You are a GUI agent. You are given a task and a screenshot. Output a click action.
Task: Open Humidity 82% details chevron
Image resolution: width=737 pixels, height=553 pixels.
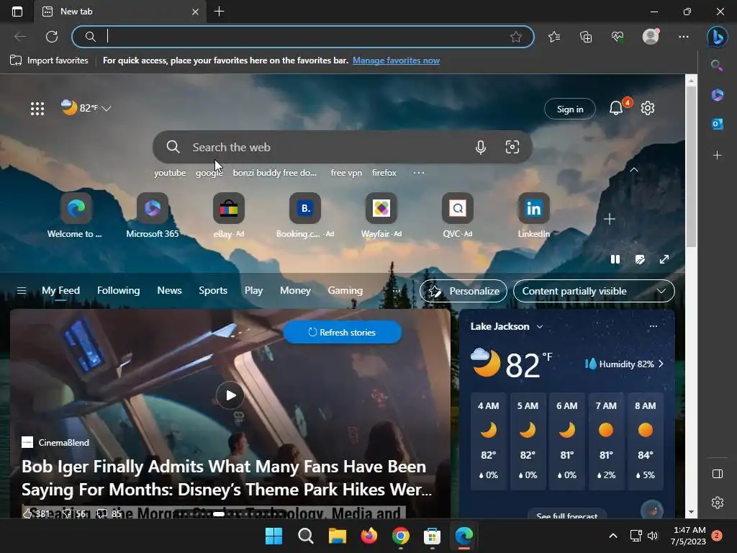tap(661, 364)
